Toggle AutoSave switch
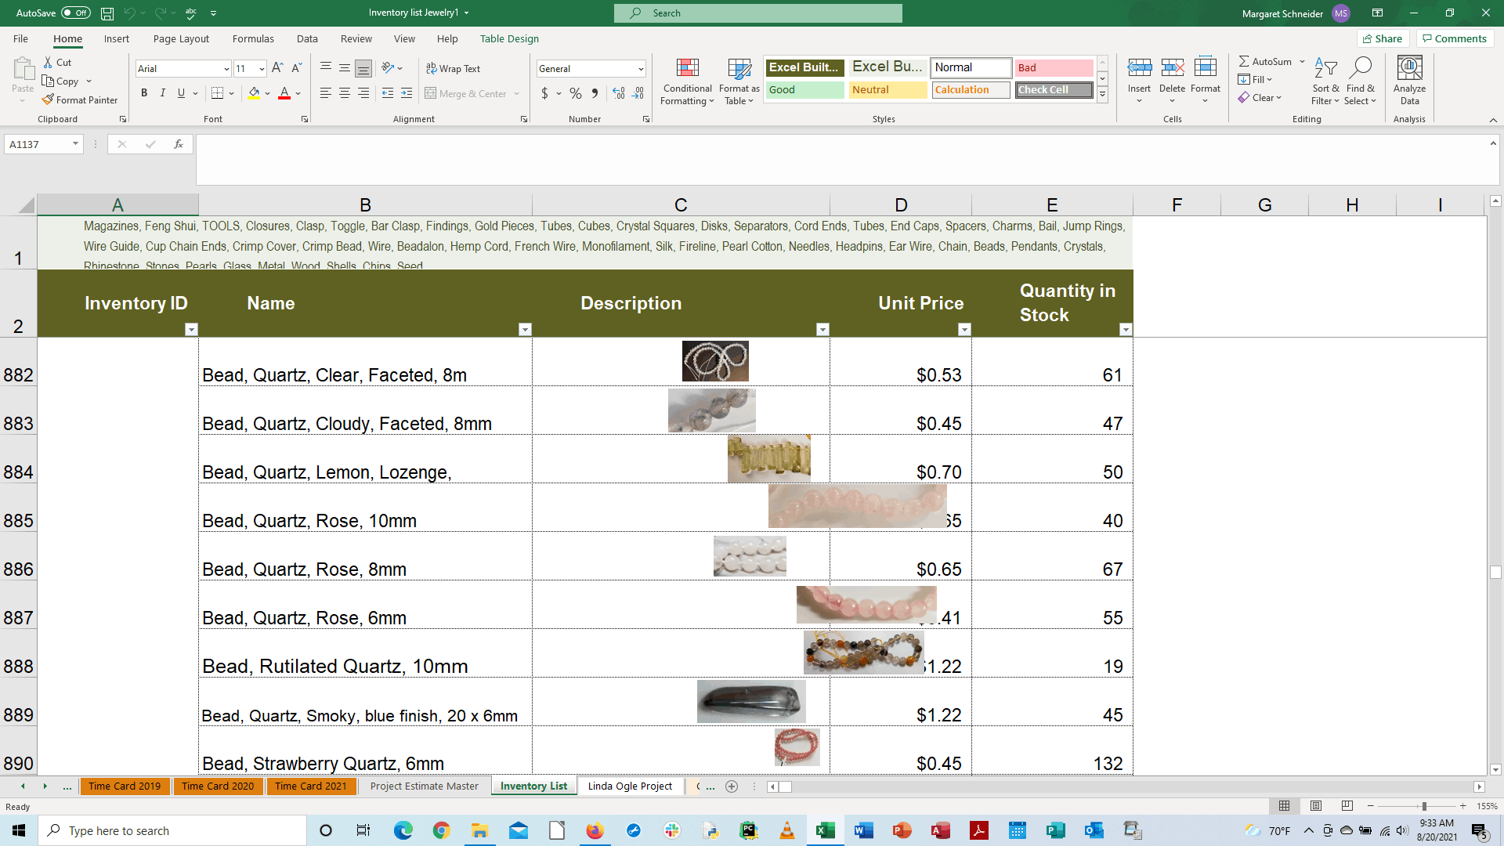This screenshot has width=1504, height=846. click(x=75, y=13)
